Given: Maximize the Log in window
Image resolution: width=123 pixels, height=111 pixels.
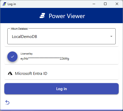Looking at the screenshot, I should (x=105, y=4).
